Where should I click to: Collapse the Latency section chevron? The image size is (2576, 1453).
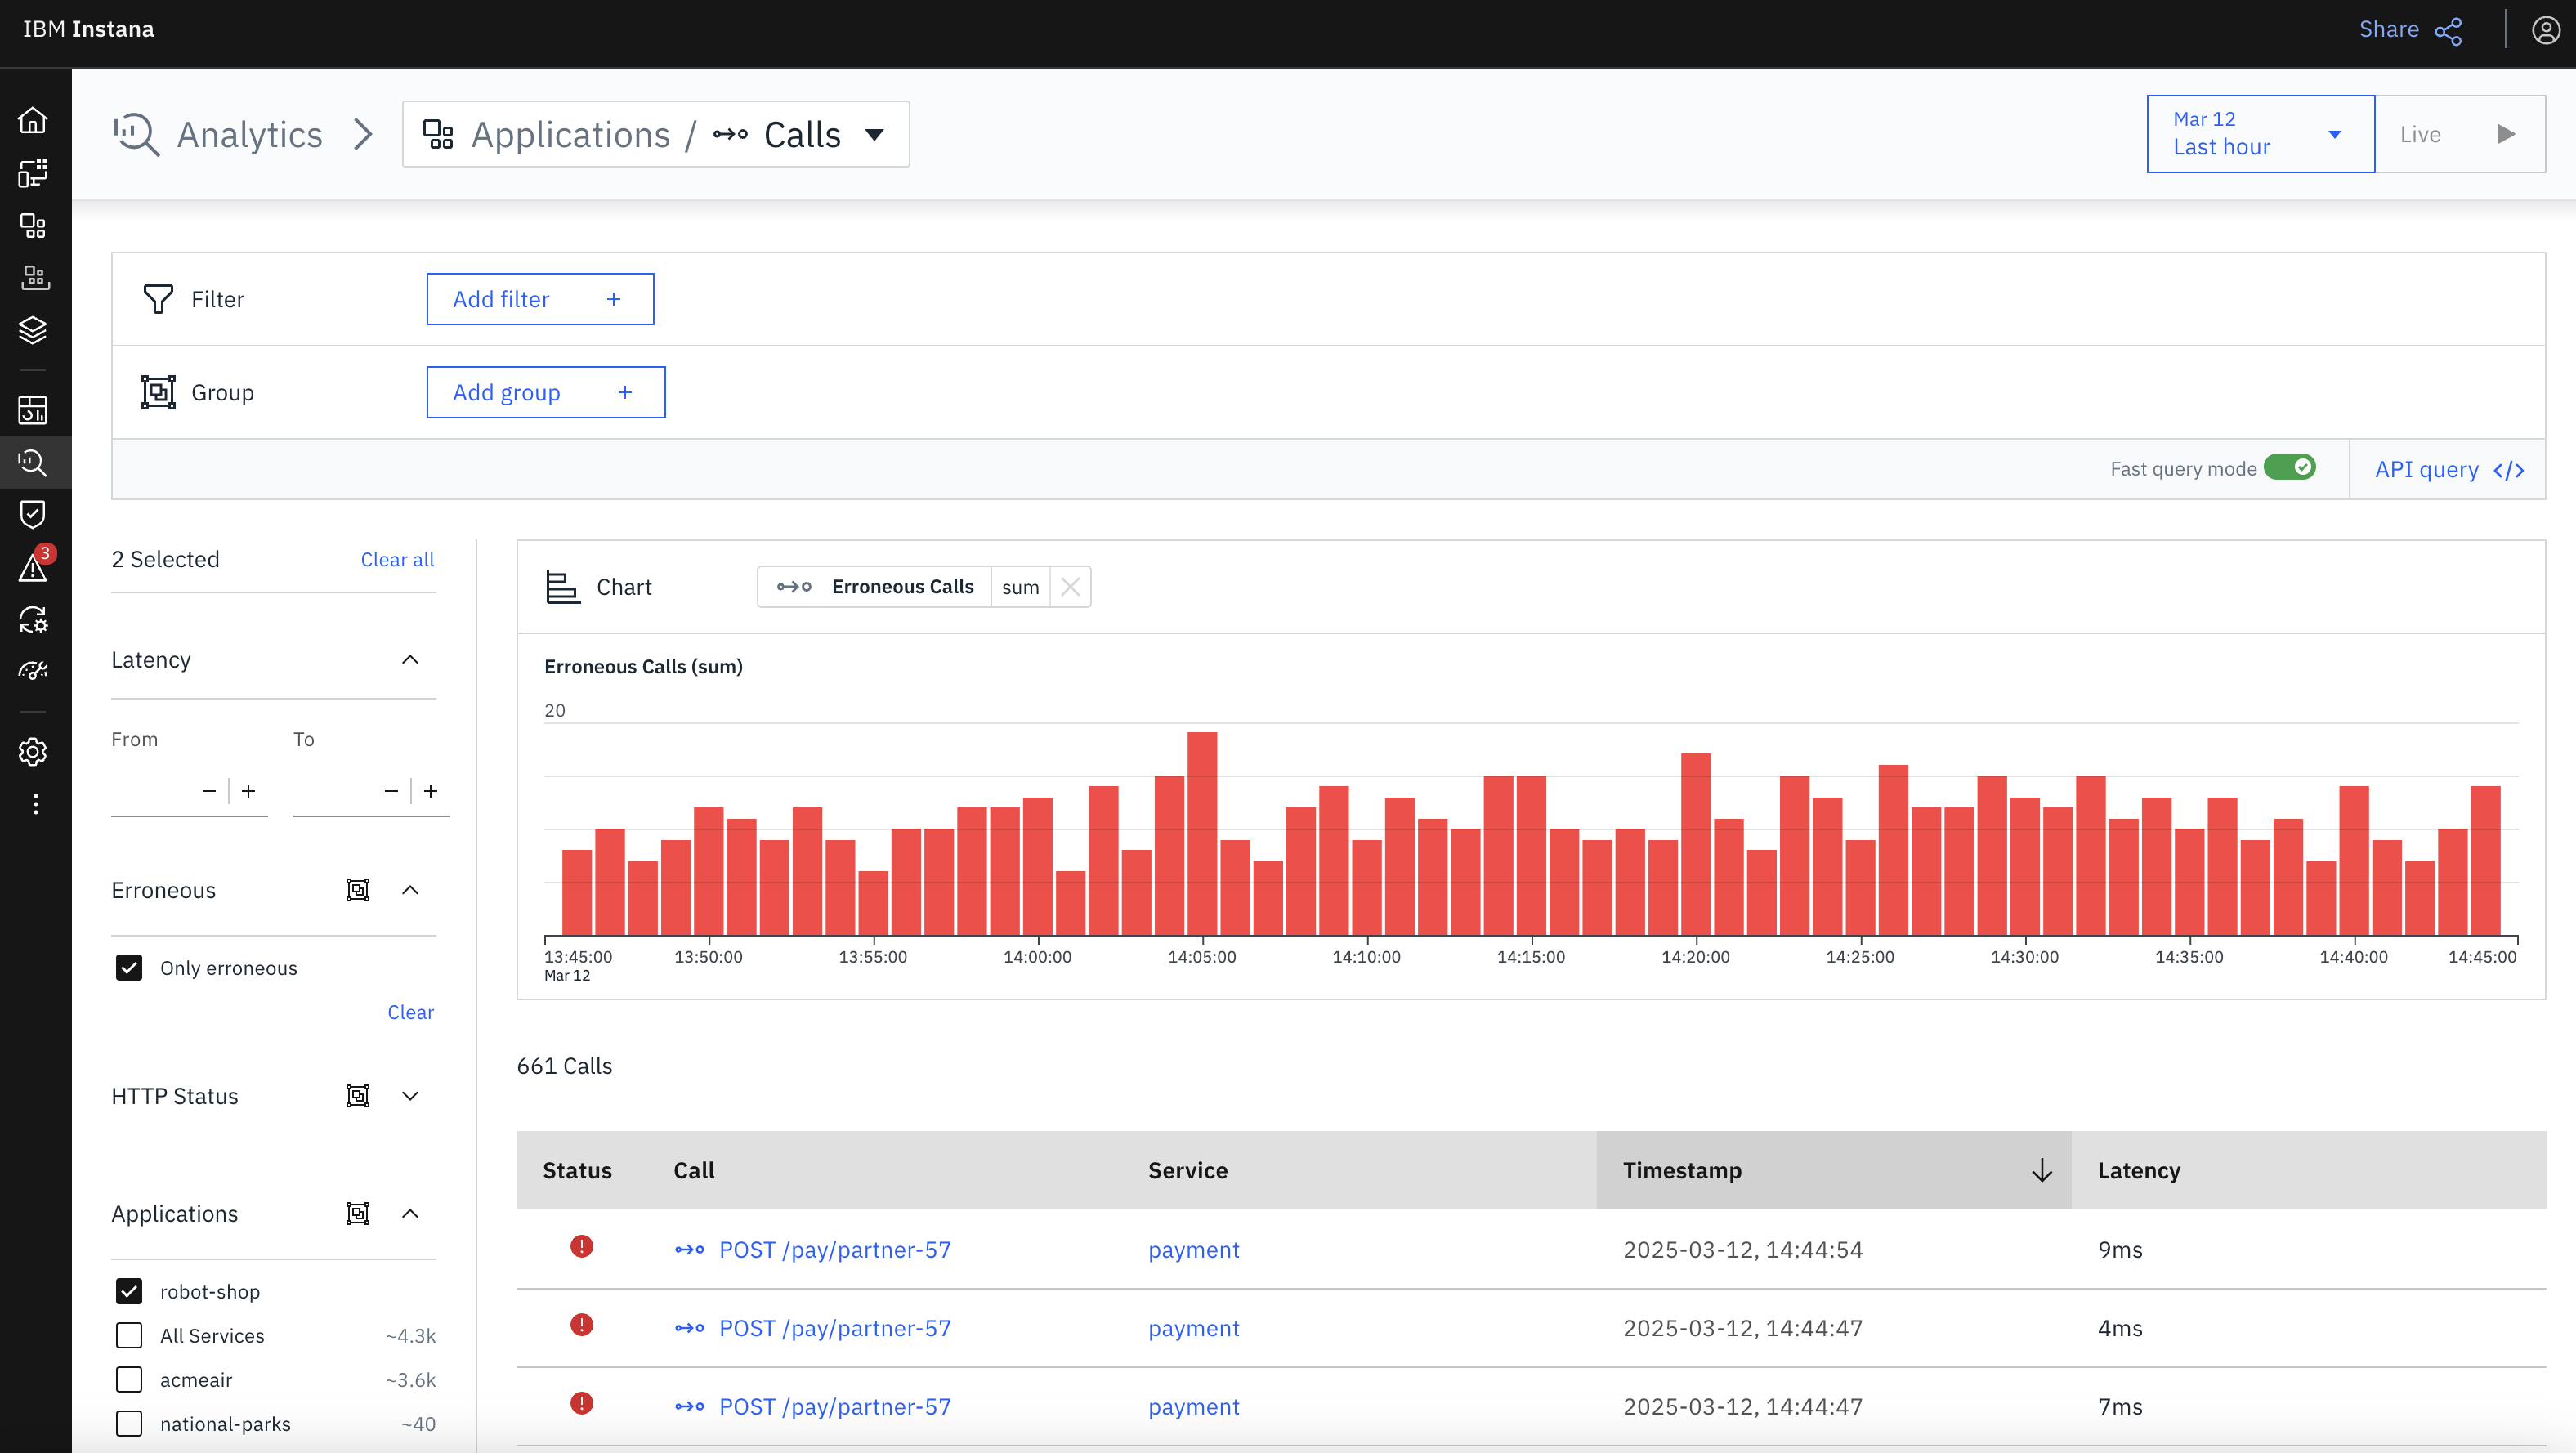pyautogui.click(x=410, y=660)
